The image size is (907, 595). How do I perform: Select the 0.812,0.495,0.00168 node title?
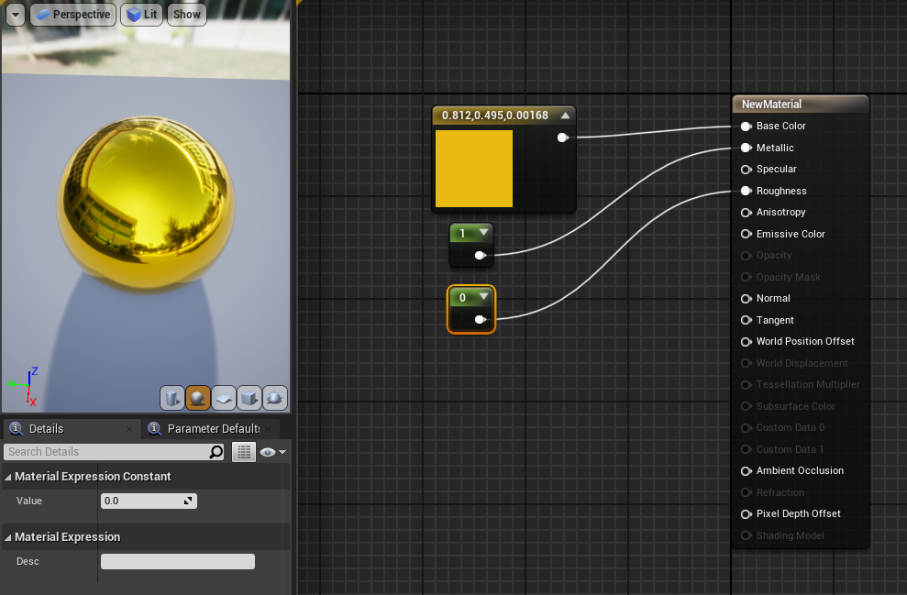[x=495, y=116]
